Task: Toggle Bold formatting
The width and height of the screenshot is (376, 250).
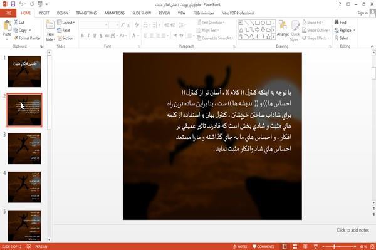Action: click(83, 36)
